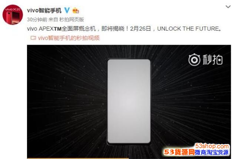
Task: Open the vivo X20 profile avatar
Action: (13, 15)
